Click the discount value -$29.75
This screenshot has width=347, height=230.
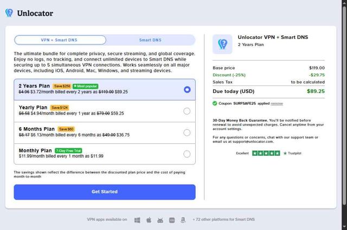tap(317, 75)
